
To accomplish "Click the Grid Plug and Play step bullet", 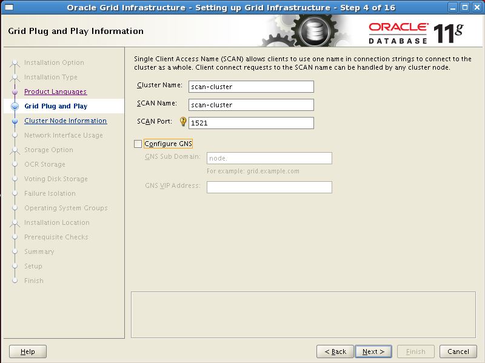I will coord(15,107).
